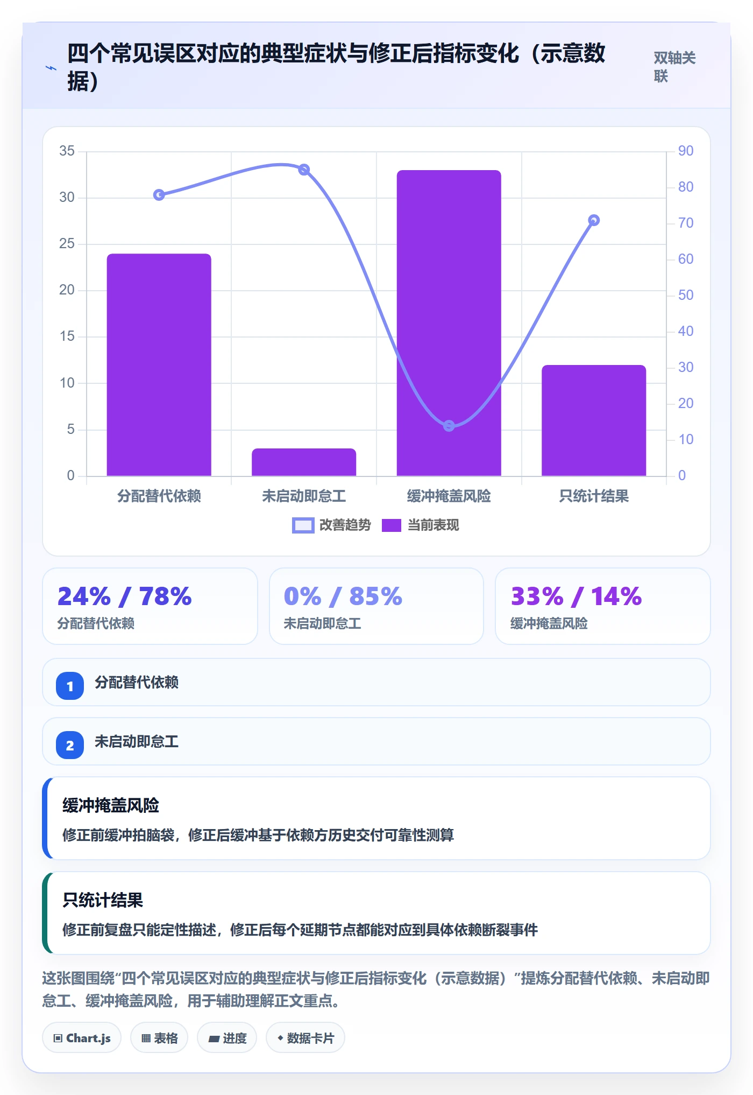The width and height of the screenshot is (753, 1095).
Task: Click the number 2 badge for 未启动即怠工
Action: 70,745
